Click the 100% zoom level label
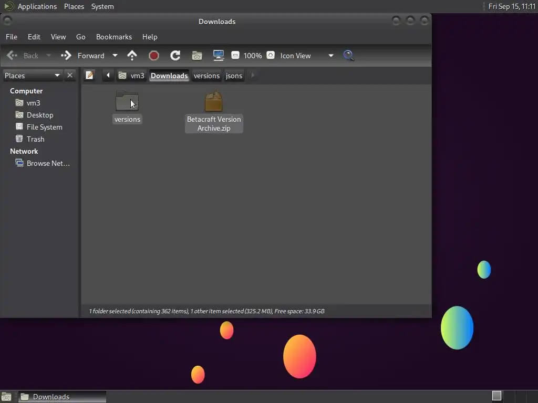538x403 pixels. click(253, 56)
